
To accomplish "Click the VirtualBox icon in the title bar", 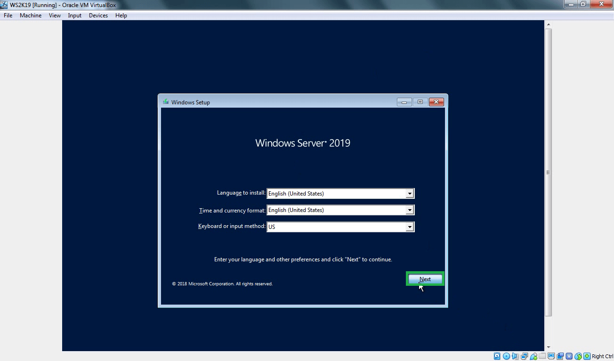I will point(4,5).
